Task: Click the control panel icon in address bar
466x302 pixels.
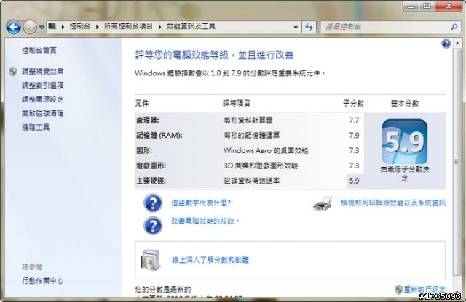Action: tap(52, 26)
